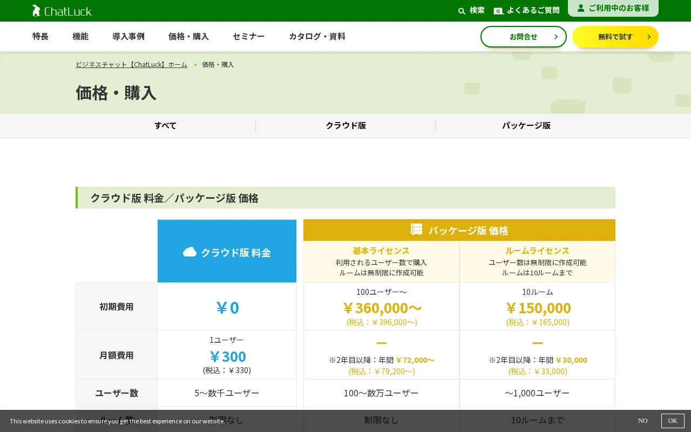Open 検索 in the top bar

tap(471, 10)
